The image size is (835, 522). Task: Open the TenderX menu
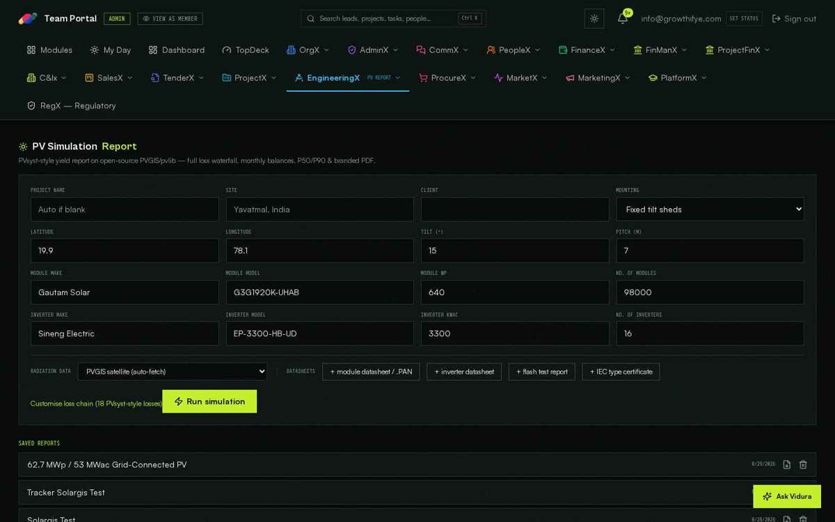177,78
